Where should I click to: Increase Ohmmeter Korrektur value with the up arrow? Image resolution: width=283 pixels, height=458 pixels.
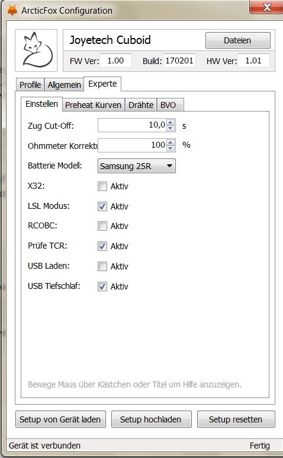(x=171, y=142)
